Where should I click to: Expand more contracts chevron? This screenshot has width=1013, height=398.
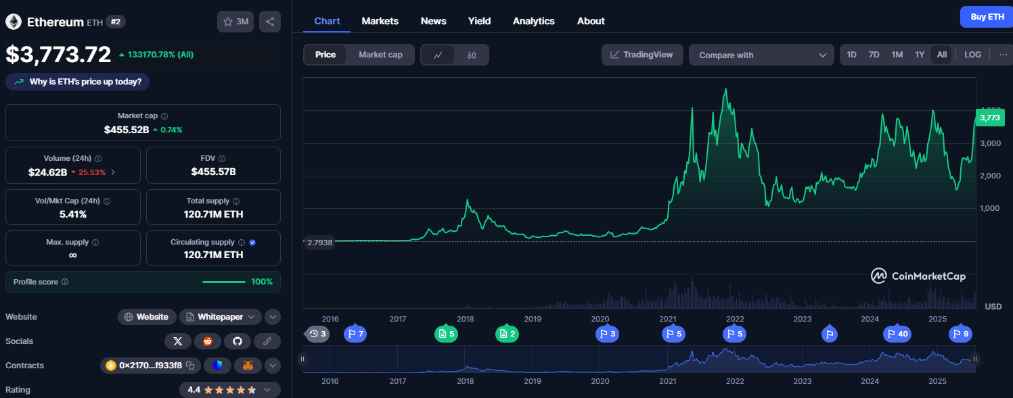[x=272, y=366]
